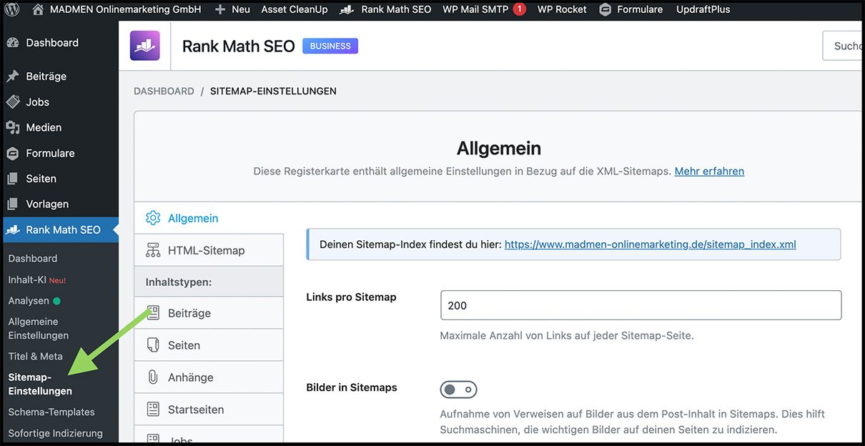Click the Mehr erfahren link
The height and width of the screenshot is (446, 865).
pos(709,172)
